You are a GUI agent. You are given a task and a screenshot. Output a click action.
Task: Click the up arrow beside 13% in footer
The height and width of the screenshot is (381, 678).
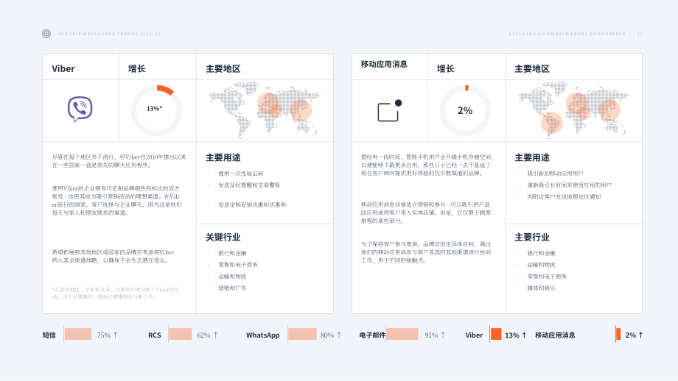pyautogui.click(x=524, y=335)
